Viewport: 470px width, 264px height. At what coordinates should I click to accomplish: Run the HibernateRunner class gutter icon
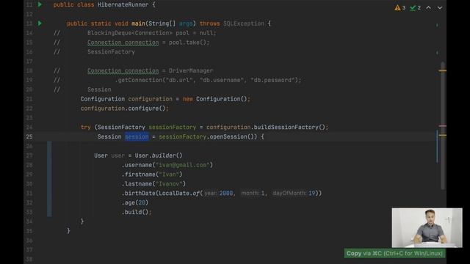[40, 4]
